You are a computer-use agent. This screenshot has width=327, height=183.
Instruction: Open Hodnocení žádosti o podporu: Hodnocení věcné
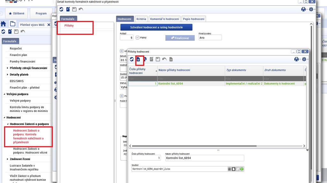coord(30,150)
